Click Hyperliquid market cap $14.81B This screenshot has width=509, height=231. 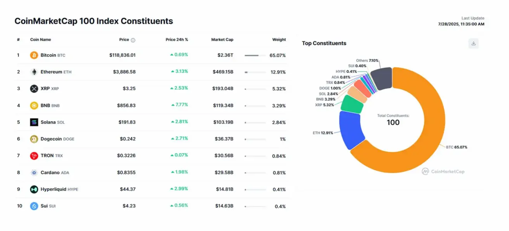point(225,189)
